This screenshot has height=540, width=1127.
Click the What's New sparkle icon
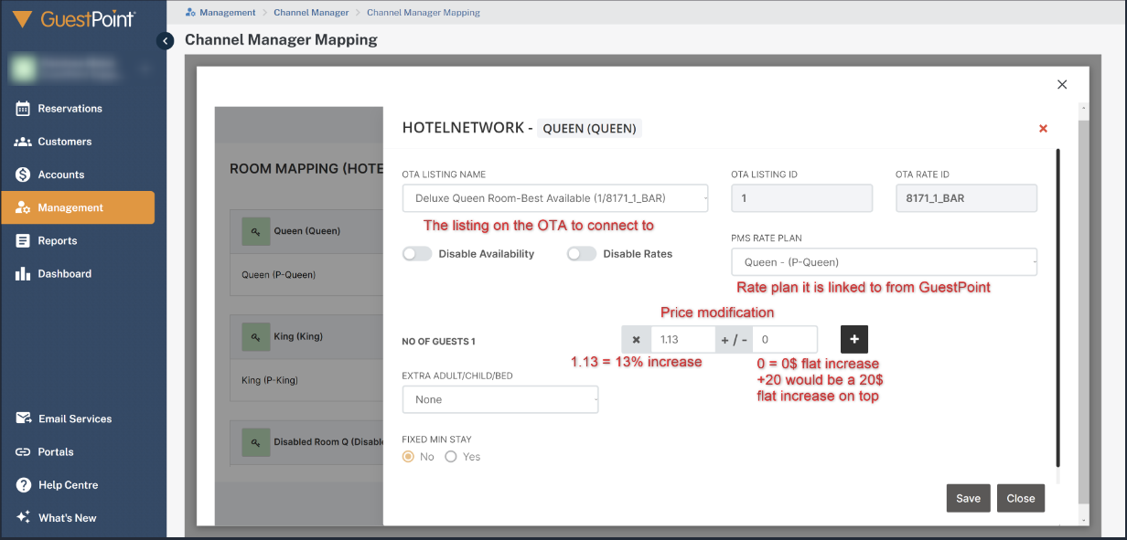(x=23, y=517)
